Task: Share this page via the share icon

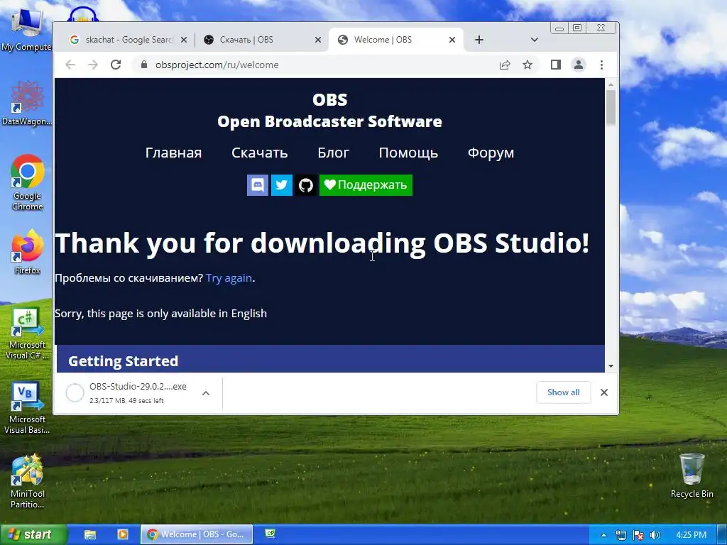Action: tap(505, 65)
